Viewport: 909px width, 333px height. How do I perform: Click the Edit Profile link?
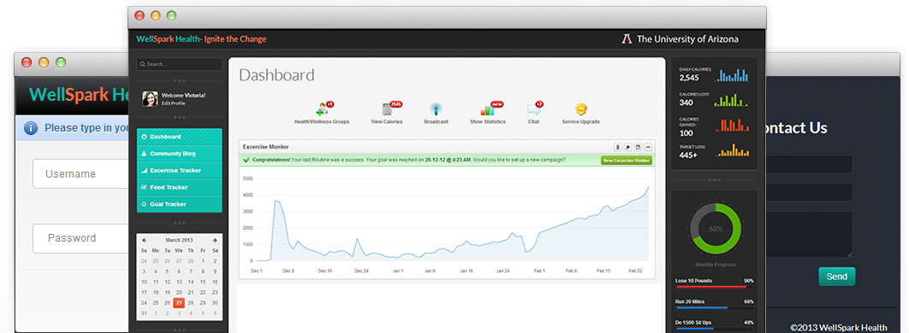[x=174, y=103]
